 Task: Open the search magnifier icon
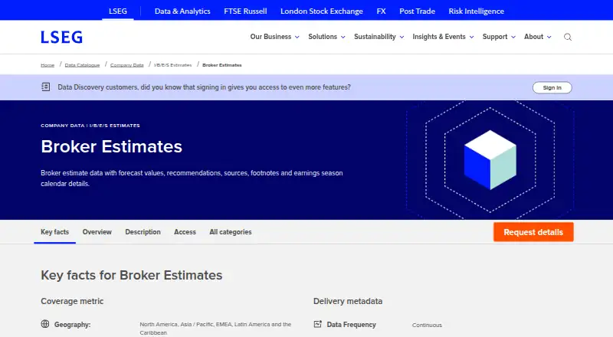[568, 37]
